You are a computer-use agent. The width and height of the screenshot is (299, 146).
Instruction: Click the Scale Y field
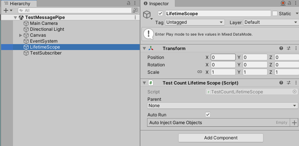255,72
